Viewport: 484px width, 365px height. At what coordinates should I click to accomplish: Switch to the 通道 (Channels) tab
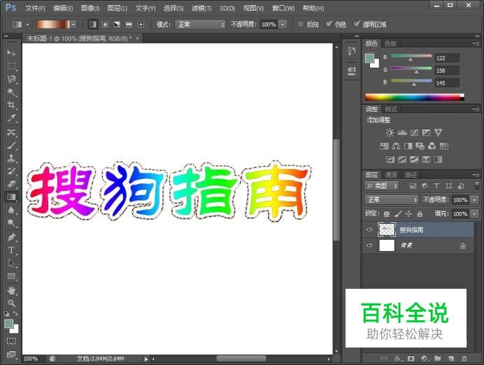tap(392, 175)
